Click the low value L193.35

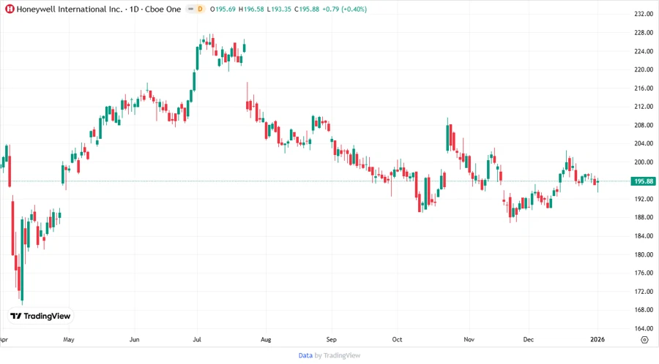click(x=279, y=9)
